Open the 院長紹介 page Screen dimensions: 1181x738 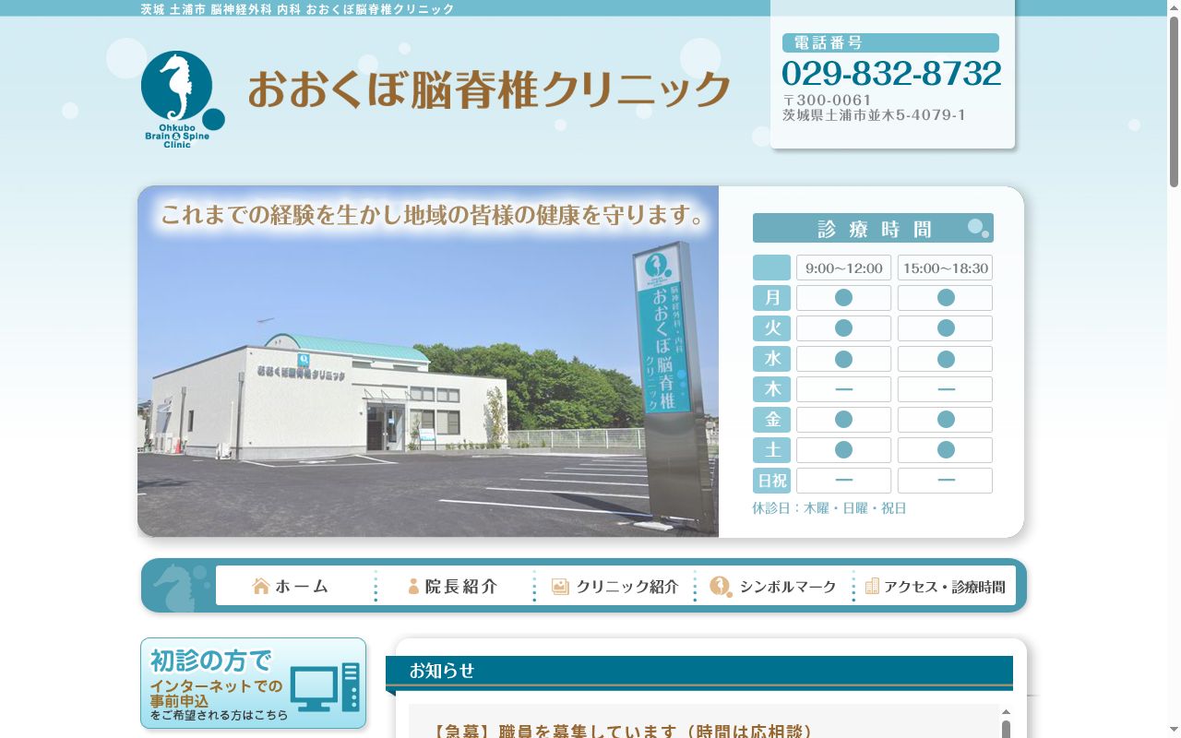pyautogui.click(x=455, y=586)
